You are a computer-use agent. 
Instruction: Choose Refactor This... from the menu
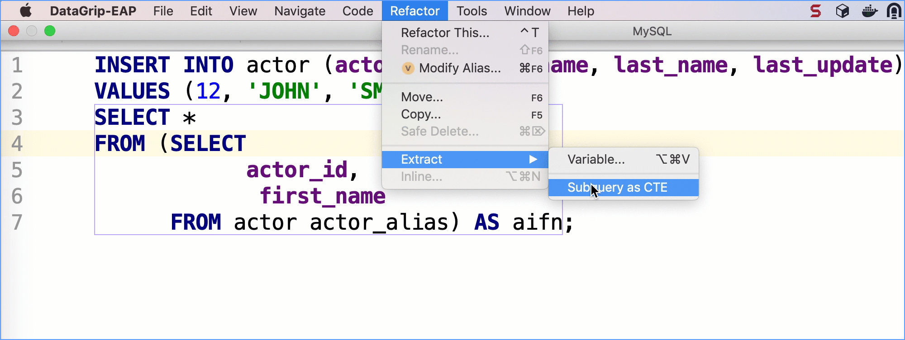pyautogui.click(x=465, y=33)
